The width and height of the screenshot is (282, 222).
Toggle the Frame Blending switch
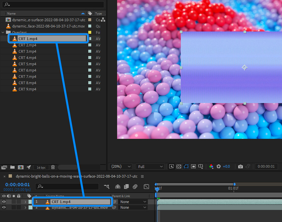[x=126, y=187]
